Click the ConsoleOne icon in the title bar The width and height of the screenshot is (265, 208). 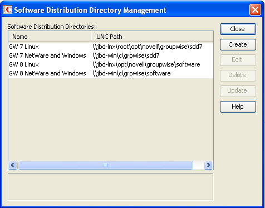[x=8, y=9]
